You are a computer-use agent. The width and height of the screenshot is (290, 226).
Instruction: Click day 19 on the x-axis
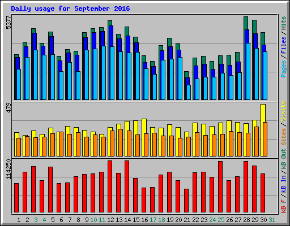170,220
